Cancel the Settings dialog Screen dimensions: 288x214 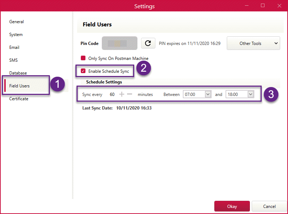269,206
